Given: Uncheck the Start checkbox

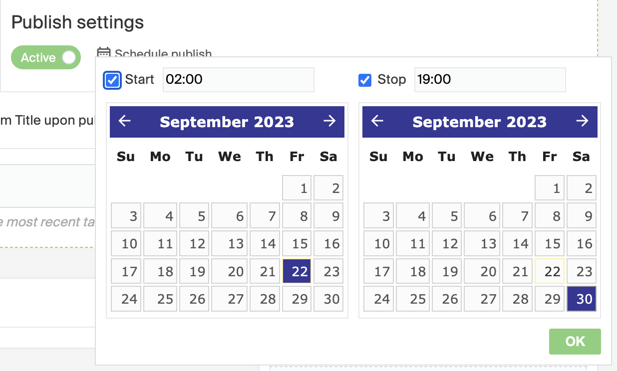Looking at the screenshot, I should 112,80.
